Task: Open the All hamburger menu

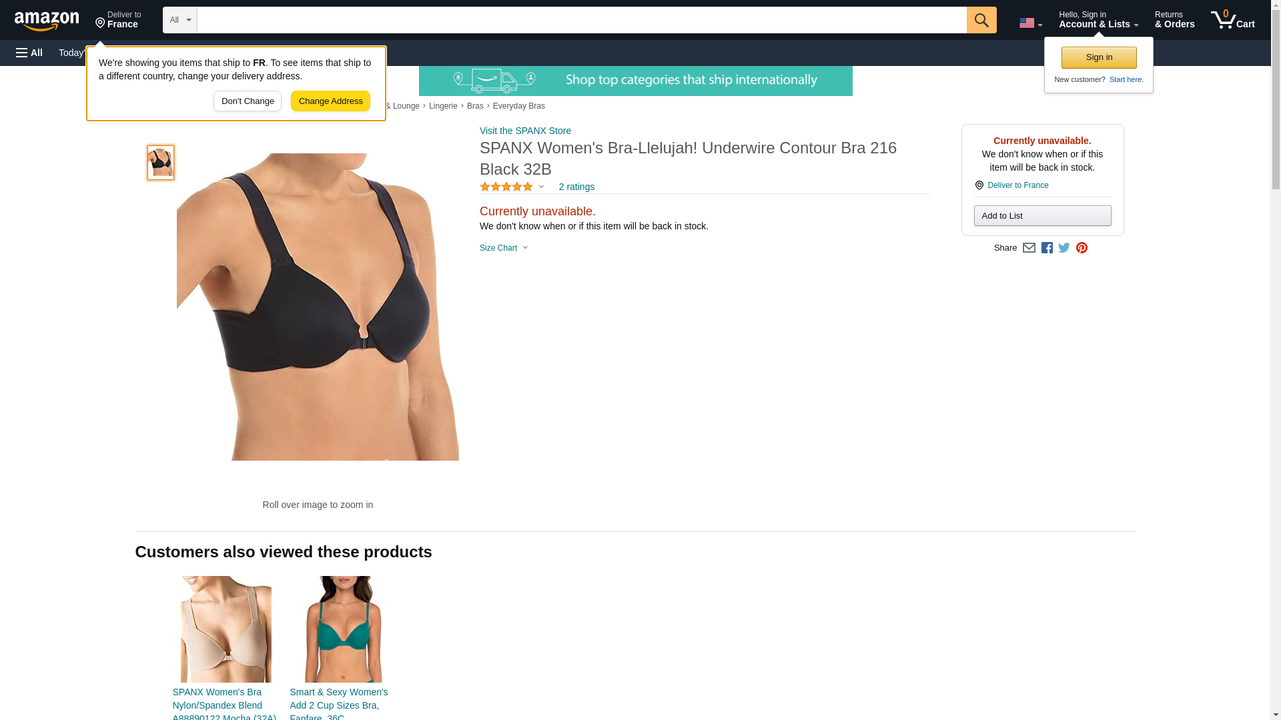Action: [29, 53]
